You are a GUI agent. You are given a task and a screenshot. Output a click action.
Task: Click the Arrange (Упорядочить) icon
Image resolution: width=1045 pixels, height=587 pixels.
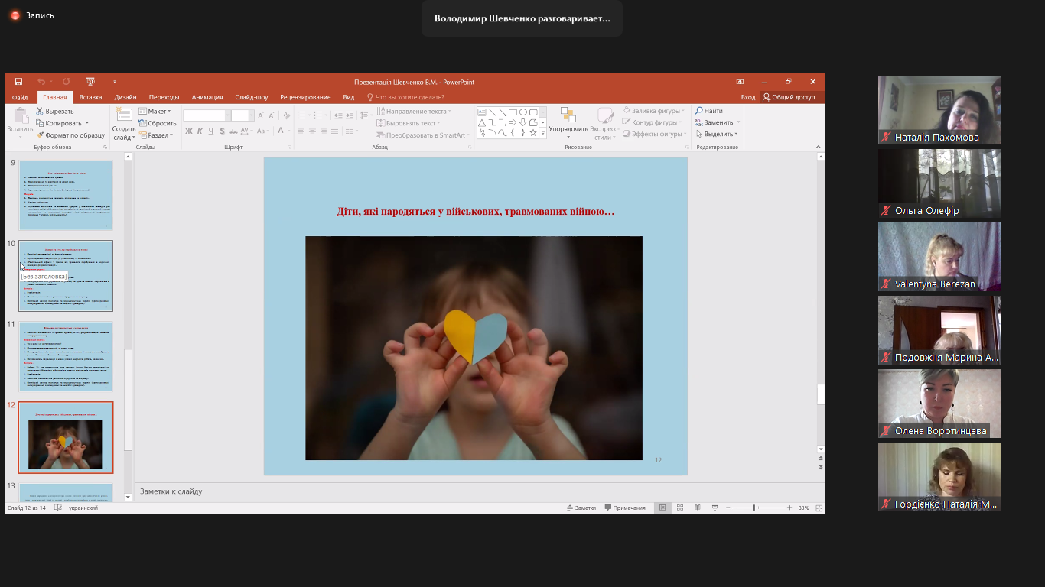tap(568, 115)
